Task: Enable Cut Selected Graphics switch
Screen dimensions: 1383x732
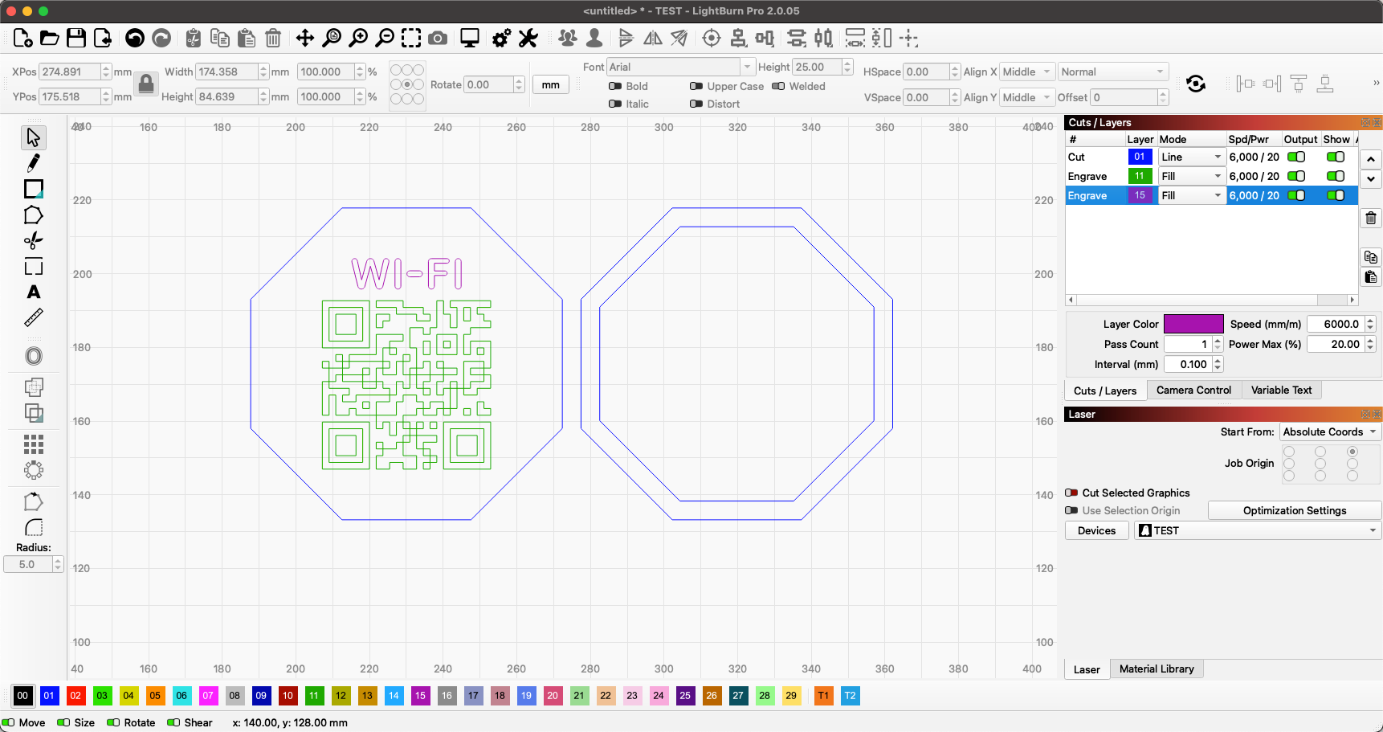Action: click(x=1071, y=493)
